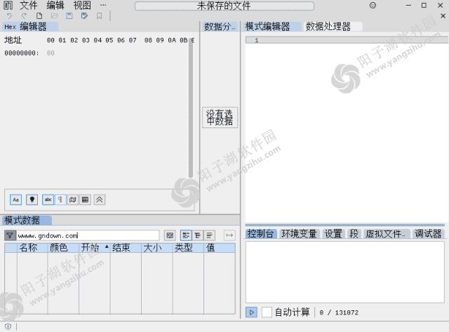
Task: Run the pattern with the play button
Action: [251, 312]
